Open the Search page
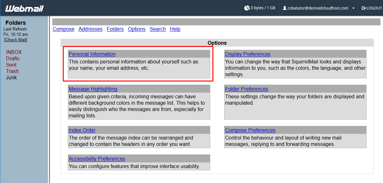The height and width of the screenshot is (183, 383). tap(158, 29)
